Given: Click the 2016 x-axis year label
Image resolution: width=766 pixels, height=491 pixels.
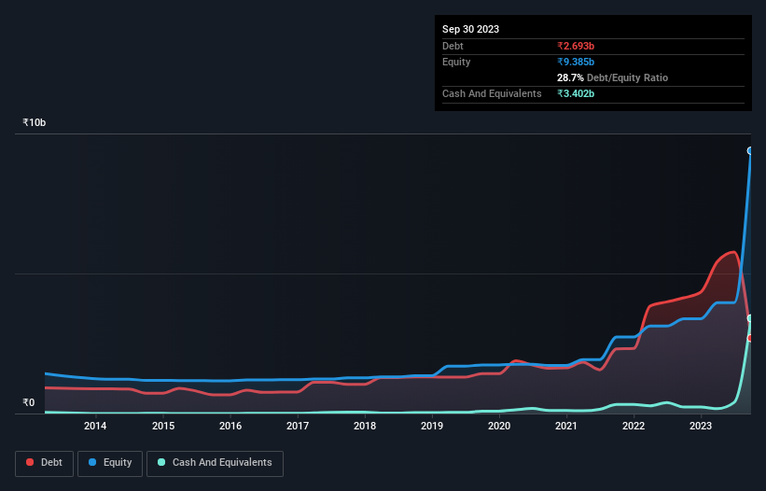Looking at the screenshot, I should pos(230,426).
